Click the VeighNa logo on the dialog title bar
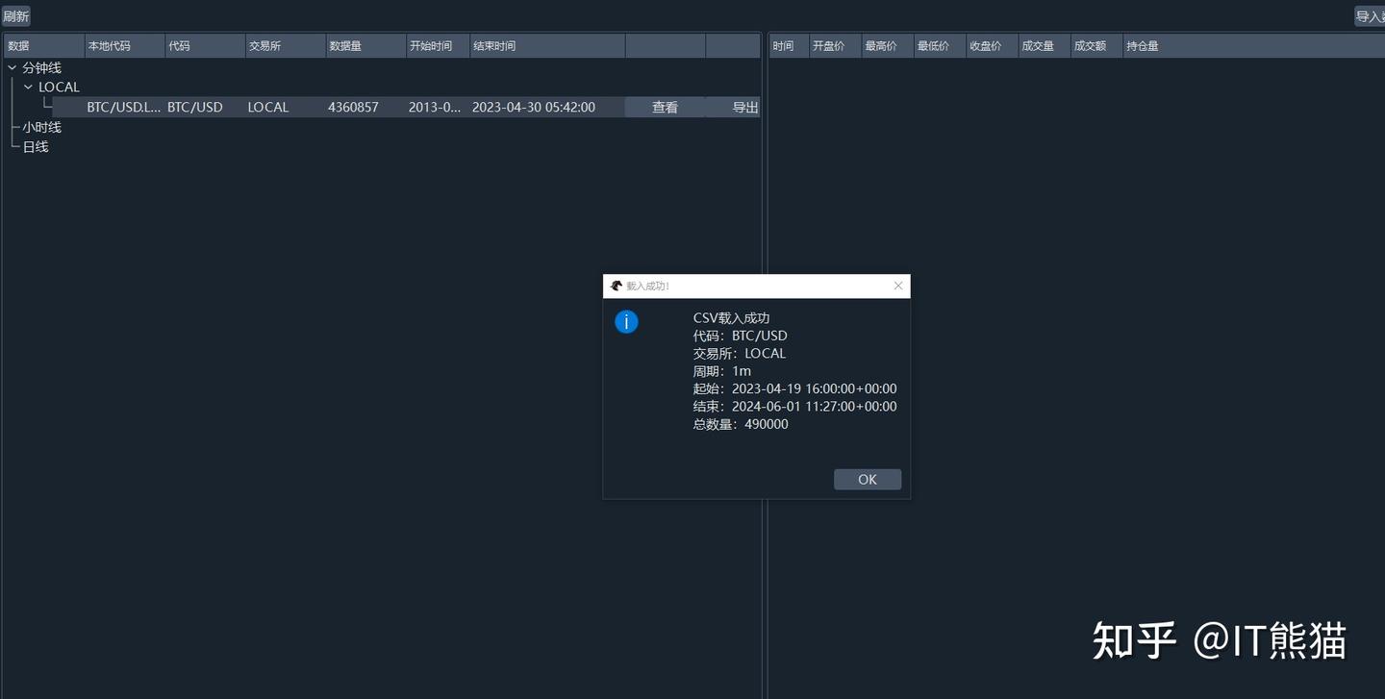The image size is (1385, 699). tap(617, 286)
